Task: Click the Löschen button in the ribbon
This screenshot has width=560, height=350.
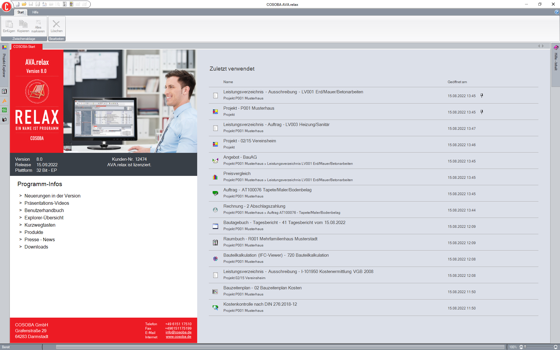Action: (x=57, y=26)
